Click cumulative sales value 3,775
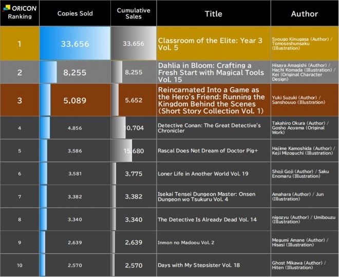The image size is (339, 277). (134, 174)
